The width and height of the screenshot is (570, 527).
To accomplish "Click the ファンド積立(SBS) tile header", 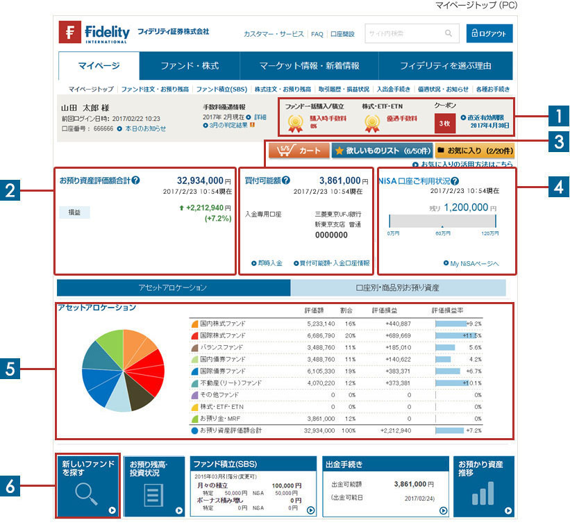I will coord(253,464).
